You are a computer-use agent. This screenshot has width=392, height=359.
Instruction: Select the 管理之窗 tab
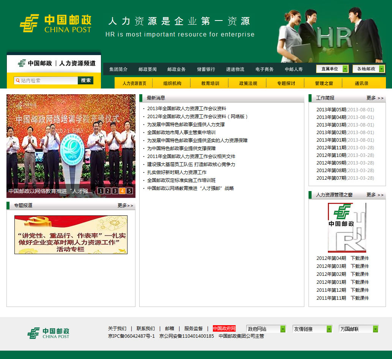[324, 83]
